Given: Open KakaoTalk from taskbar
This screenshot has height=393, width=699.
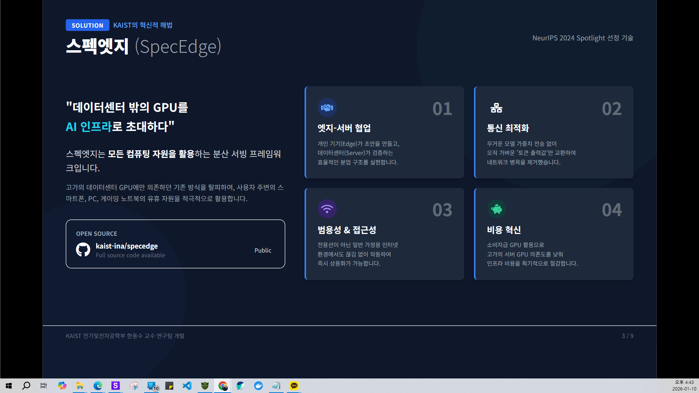Looking at the screenshot, I should 294,386.
